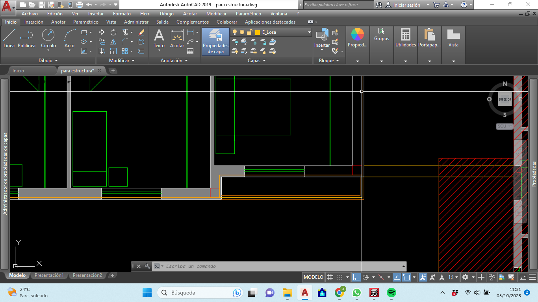Toggle ortho mode in status bar
538x302 pixels.
pos(356,277)
